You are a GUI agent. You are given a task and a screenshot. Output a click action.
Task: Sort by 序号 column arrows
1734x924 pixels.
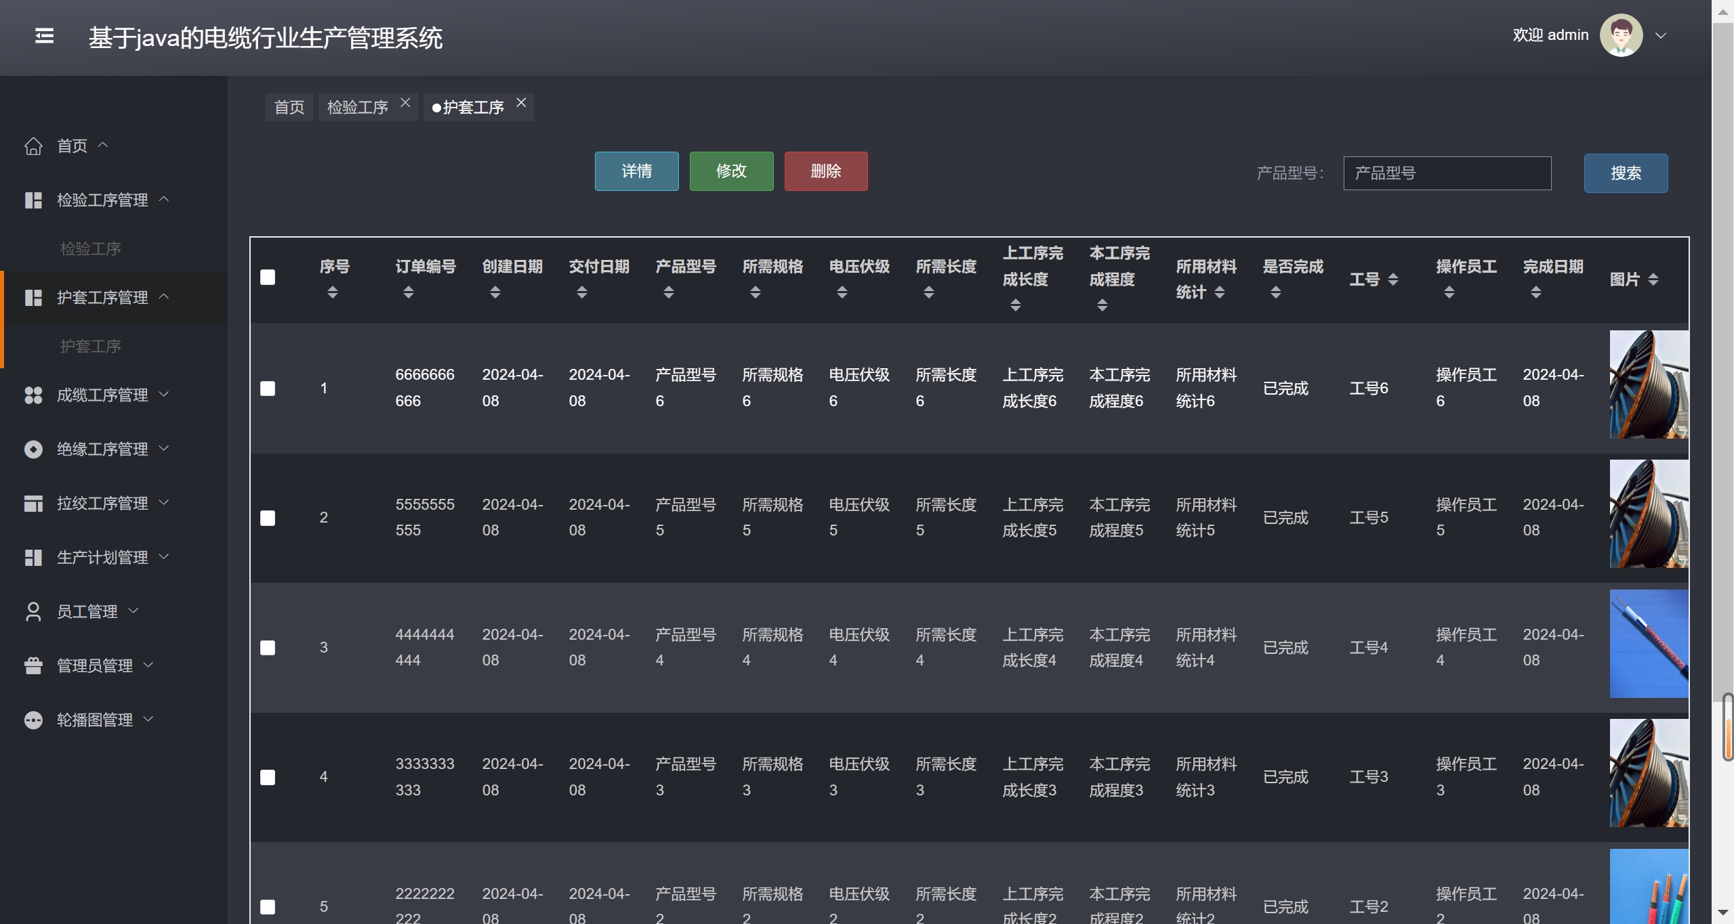click(333, 292)
